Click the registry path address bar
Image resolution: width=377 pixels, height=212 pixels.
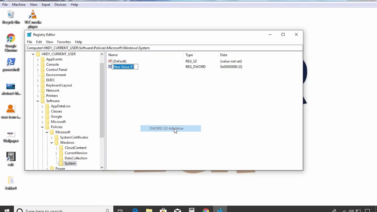pos(164,48)
